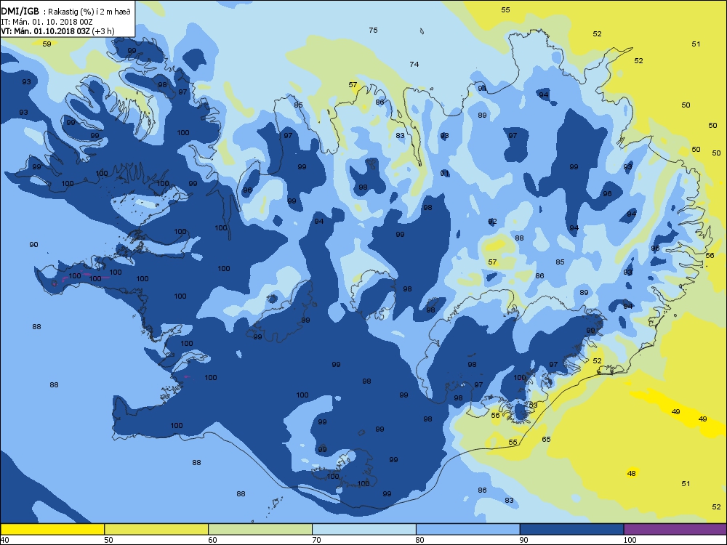This screenshot has width=727, height=545.
Task: Click the legend tick label "60"
Action: click(x=212, y=540)
